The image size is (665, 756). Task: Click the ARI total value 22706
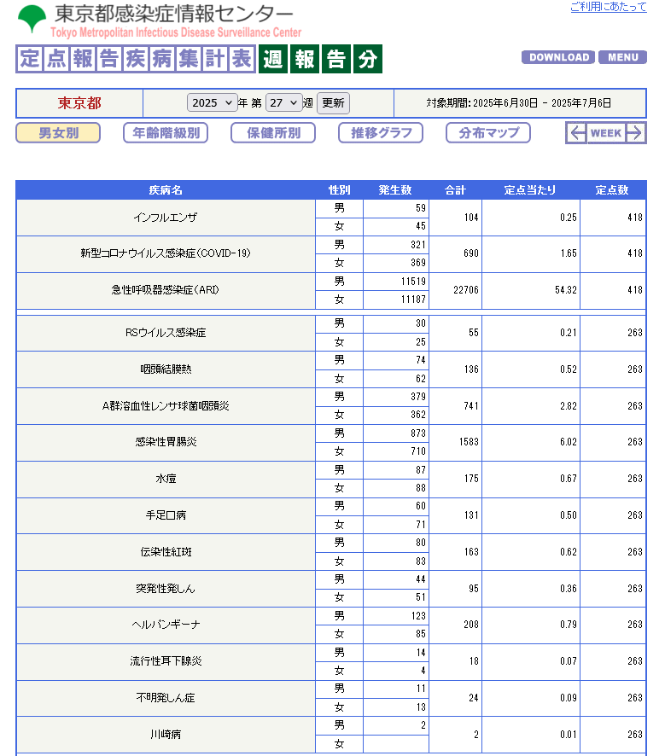click(466, 290)
